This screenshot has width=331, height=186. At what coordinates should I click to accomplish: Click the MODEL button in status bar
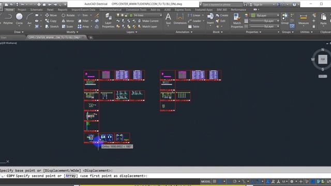tap(206, 181)
